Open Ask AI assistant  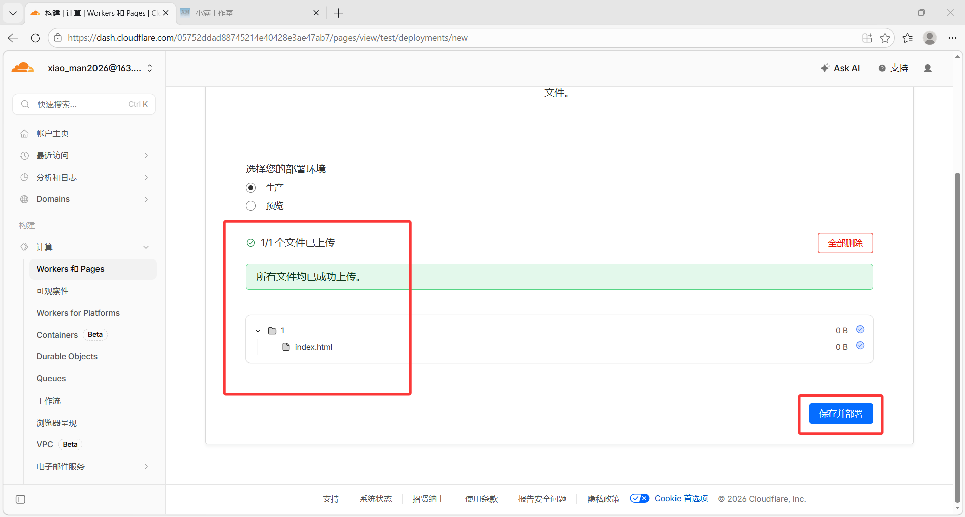[x=840, y=68]
